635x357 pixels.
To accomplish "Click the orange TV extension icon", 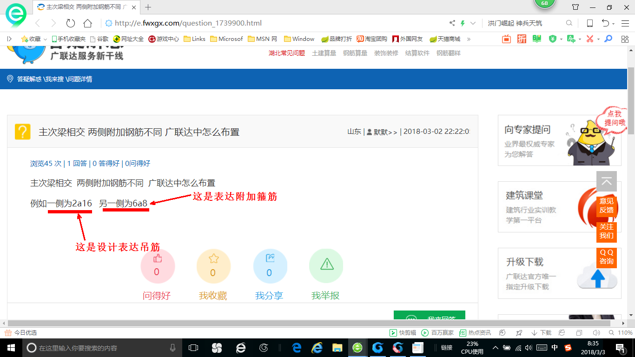I will [x=506, y=39].
